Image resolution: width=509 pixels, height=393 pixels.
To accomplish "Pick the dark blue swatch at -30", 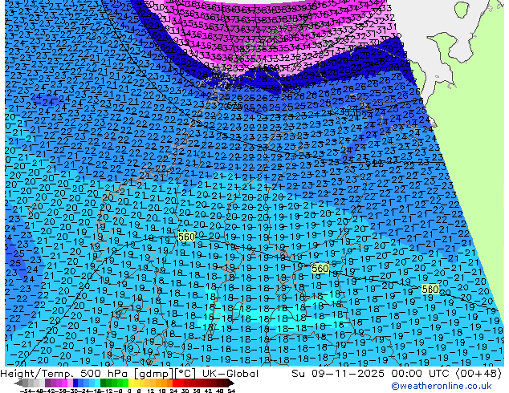I will click(75, 383).
